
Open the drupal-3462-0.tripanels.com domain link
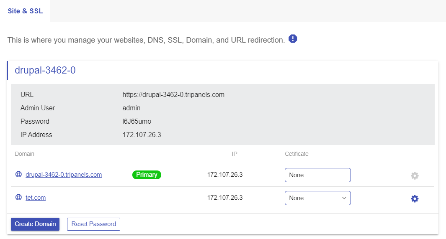click(64, 175)
